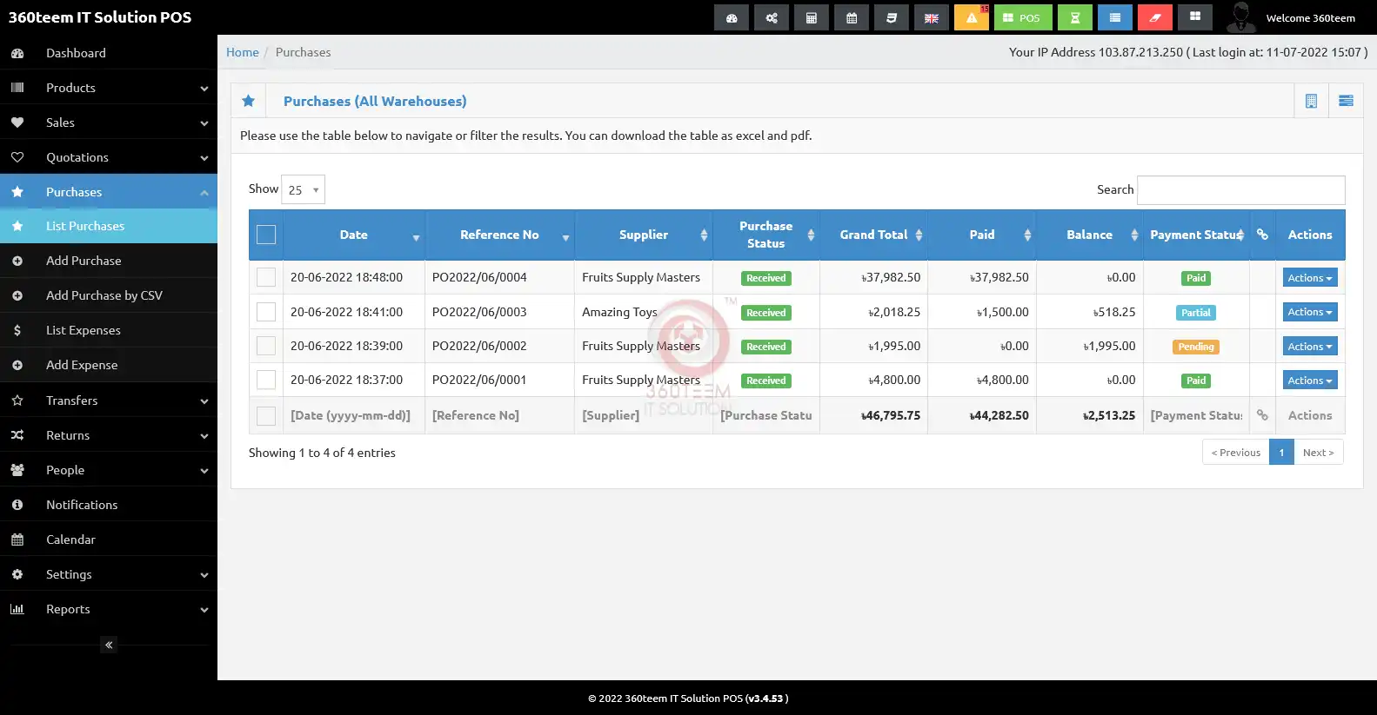Expand the People sidebar menu
This screenshot has height=715, width=1377.
click(x=109, y=470)
